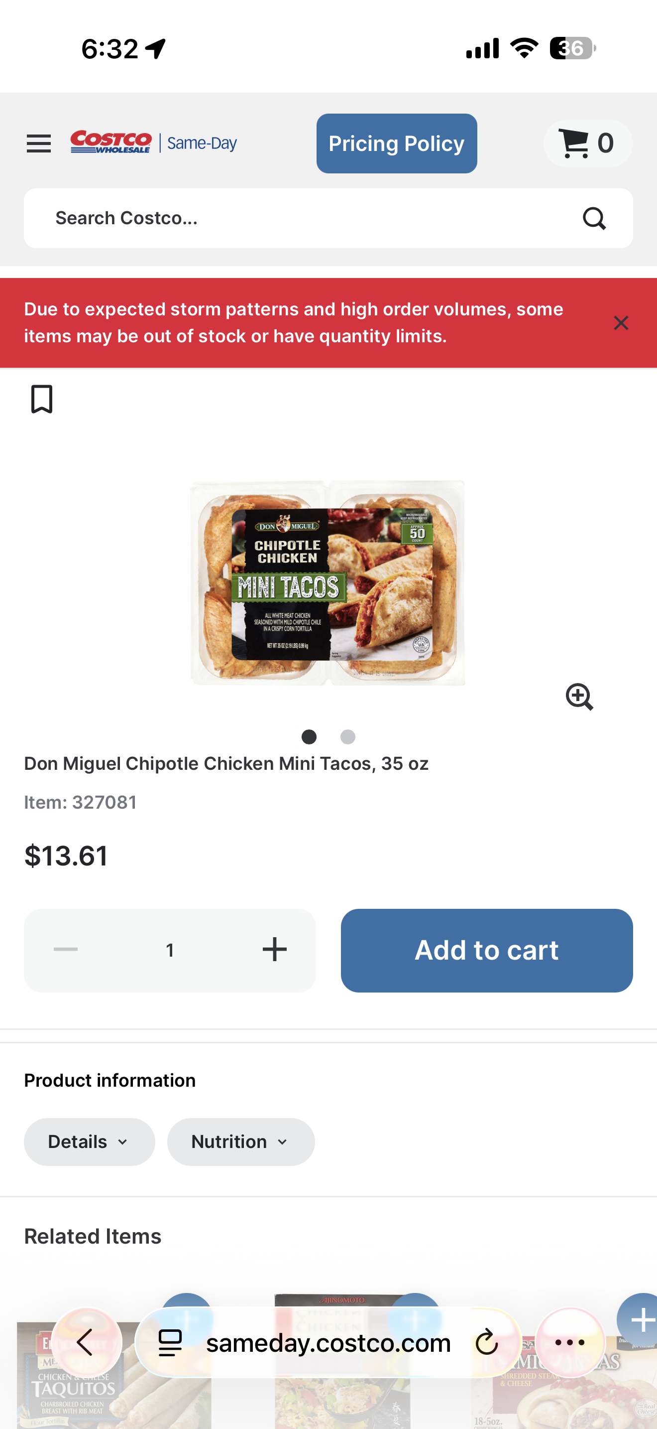Show the second product image dot
Screen dimensions: 657x1429
348,737
